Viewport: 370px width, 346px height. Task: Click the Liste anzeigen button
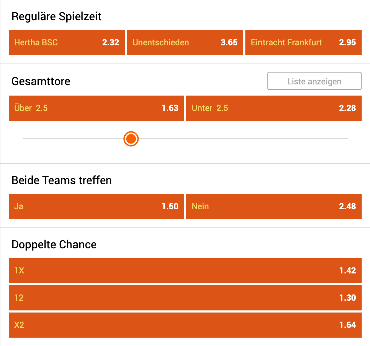314,81
